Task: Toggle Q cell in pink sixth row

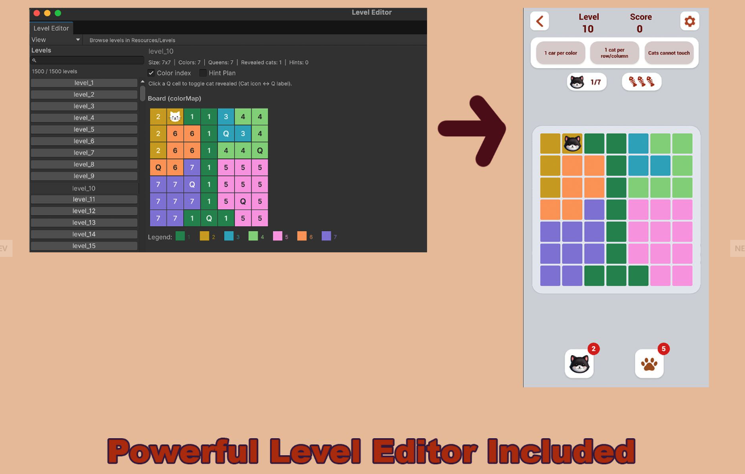Action: pyautogui.click(x=243, y=201)
